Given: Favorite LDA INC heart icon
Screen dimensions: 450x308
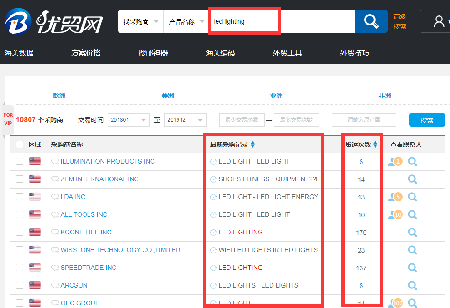Looking at the screenshot, I should pyautogui.click(x=55, y=197).
